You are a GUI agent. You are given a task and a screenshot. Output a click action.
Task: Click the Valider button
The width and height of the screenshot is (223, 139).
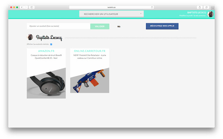(x=100, y=26)
